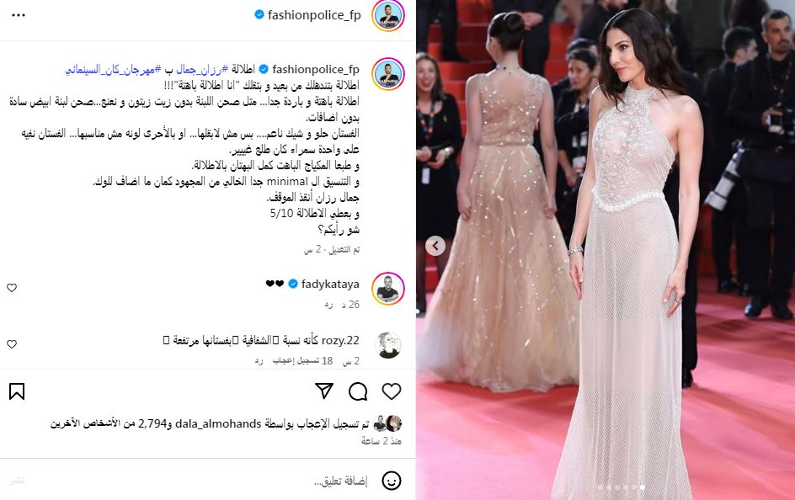The height and width of the screenshot is (500, 795).
Task: Reply to rozy.22's comment
Action: pos(259,360)
